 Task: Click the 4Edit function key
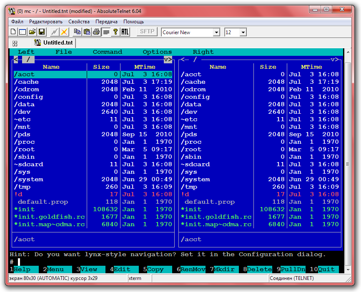pos(124,269)
